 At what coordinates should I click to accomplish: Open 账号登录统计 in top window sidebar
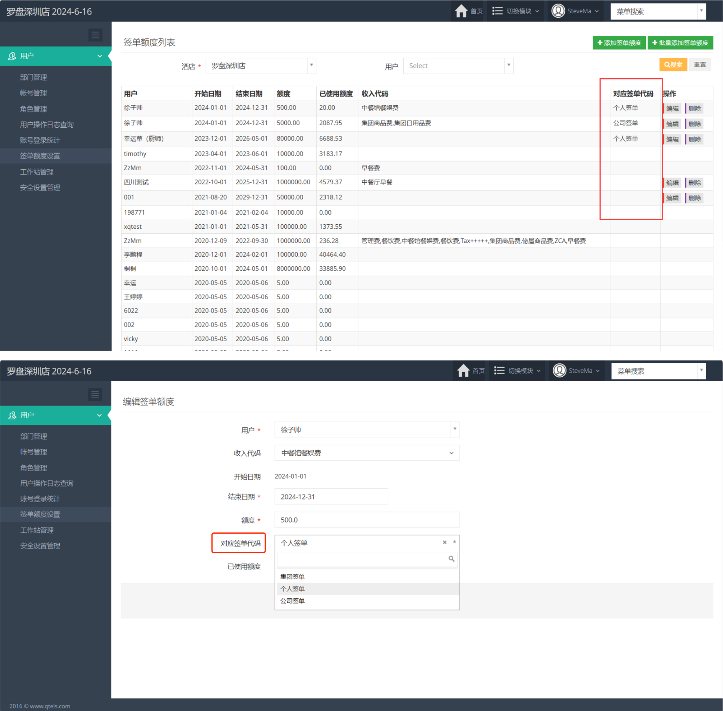tap(40, 140)
